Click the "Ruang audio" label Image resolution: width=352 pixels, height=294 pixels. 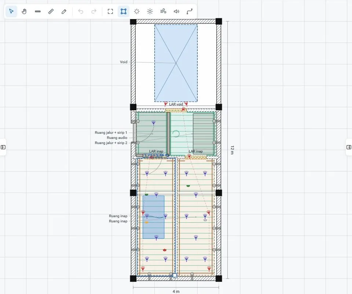(117, 138)
